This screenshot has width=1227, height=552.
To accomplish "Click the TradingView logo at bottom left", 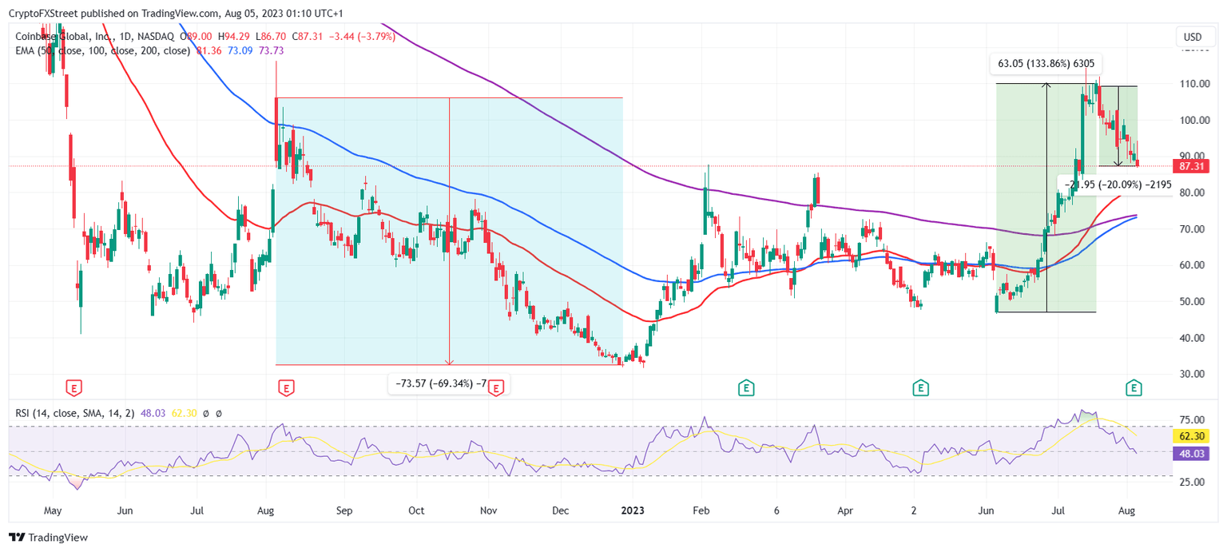I will pos(49,538).
